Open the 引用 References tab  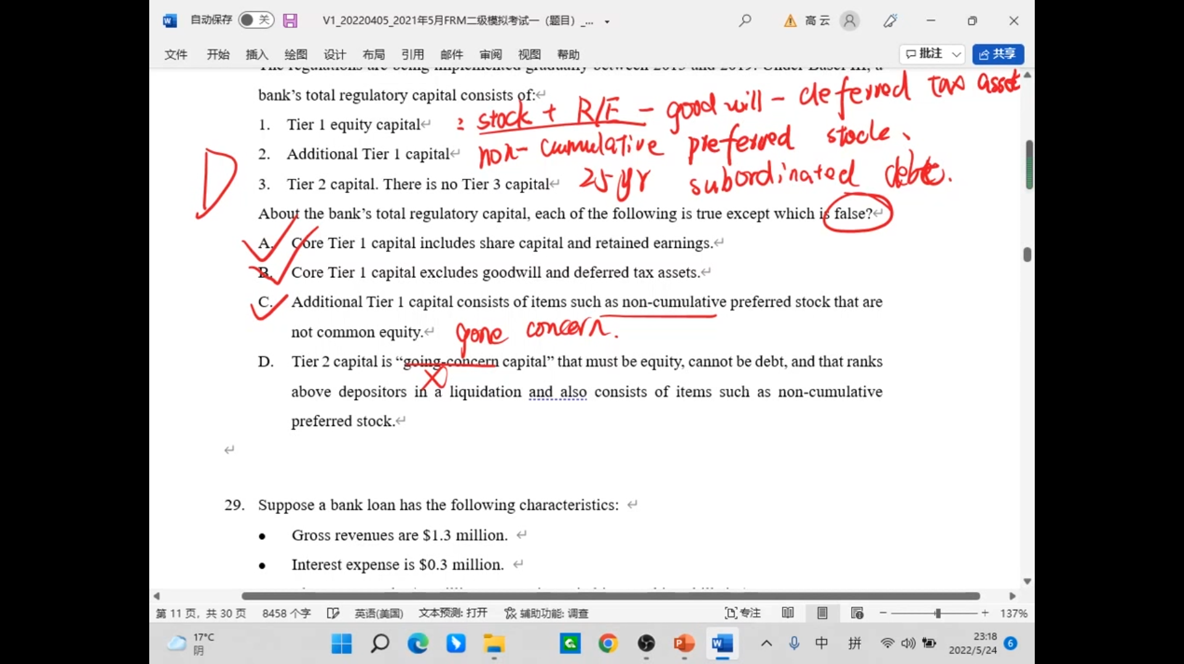click(x=412, y=54)
